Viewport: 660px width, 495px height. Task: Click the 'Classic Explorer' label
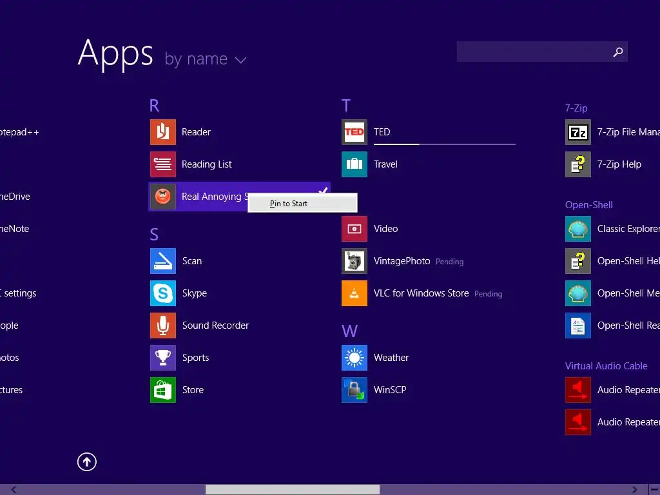tap(628, 229)
